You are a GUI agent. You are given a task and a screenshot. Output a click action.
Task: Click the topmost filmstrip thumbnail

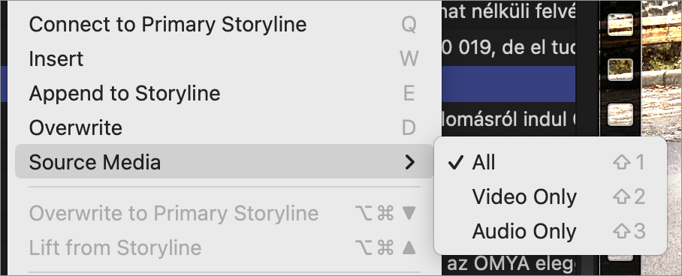click(620, 24)
